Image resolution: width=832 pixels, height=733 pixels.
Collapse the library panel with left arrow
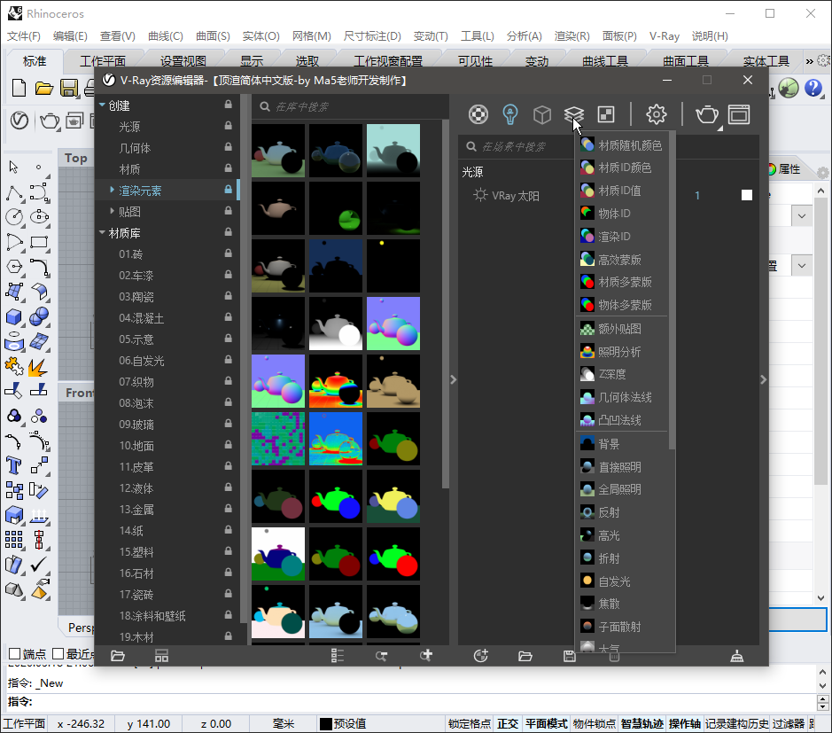tap(453, 379)
